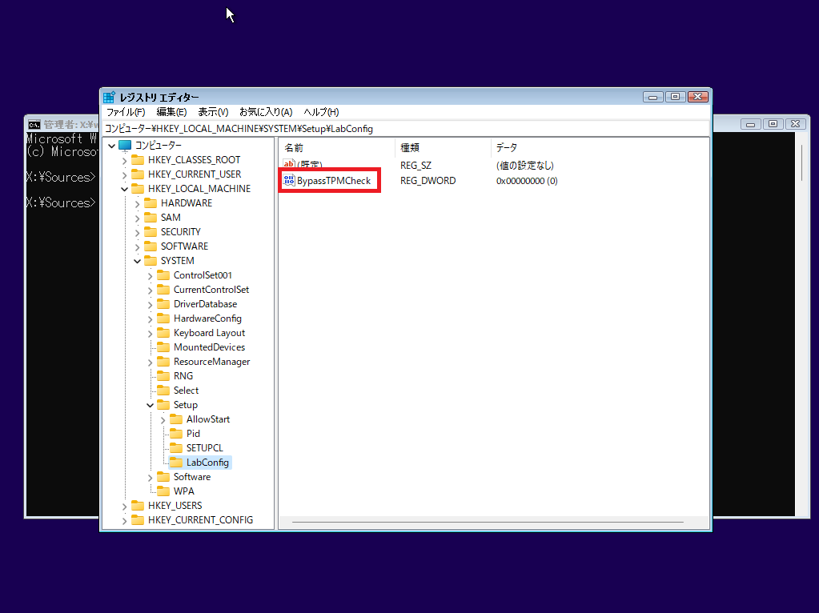Maximize the Registry Editor window

[675, 97]
